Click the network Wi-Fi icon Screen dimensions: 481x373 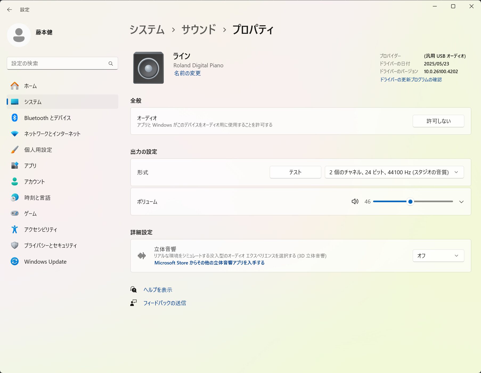[15, 134]
